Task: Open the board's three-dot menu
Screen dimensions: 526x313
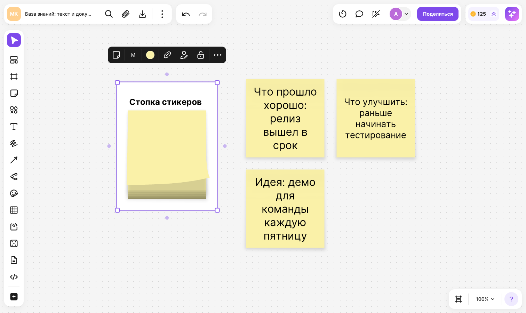Action: (162, 14)
